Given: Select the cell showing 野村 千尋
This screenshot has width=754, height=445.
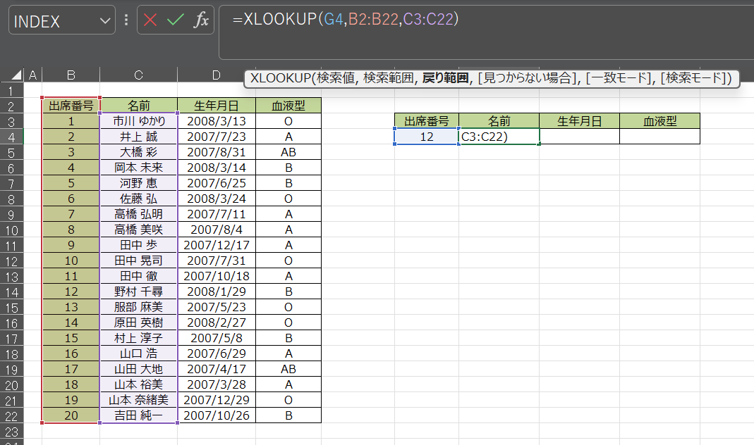Looking at the screenshot, I should coord(138,292).
